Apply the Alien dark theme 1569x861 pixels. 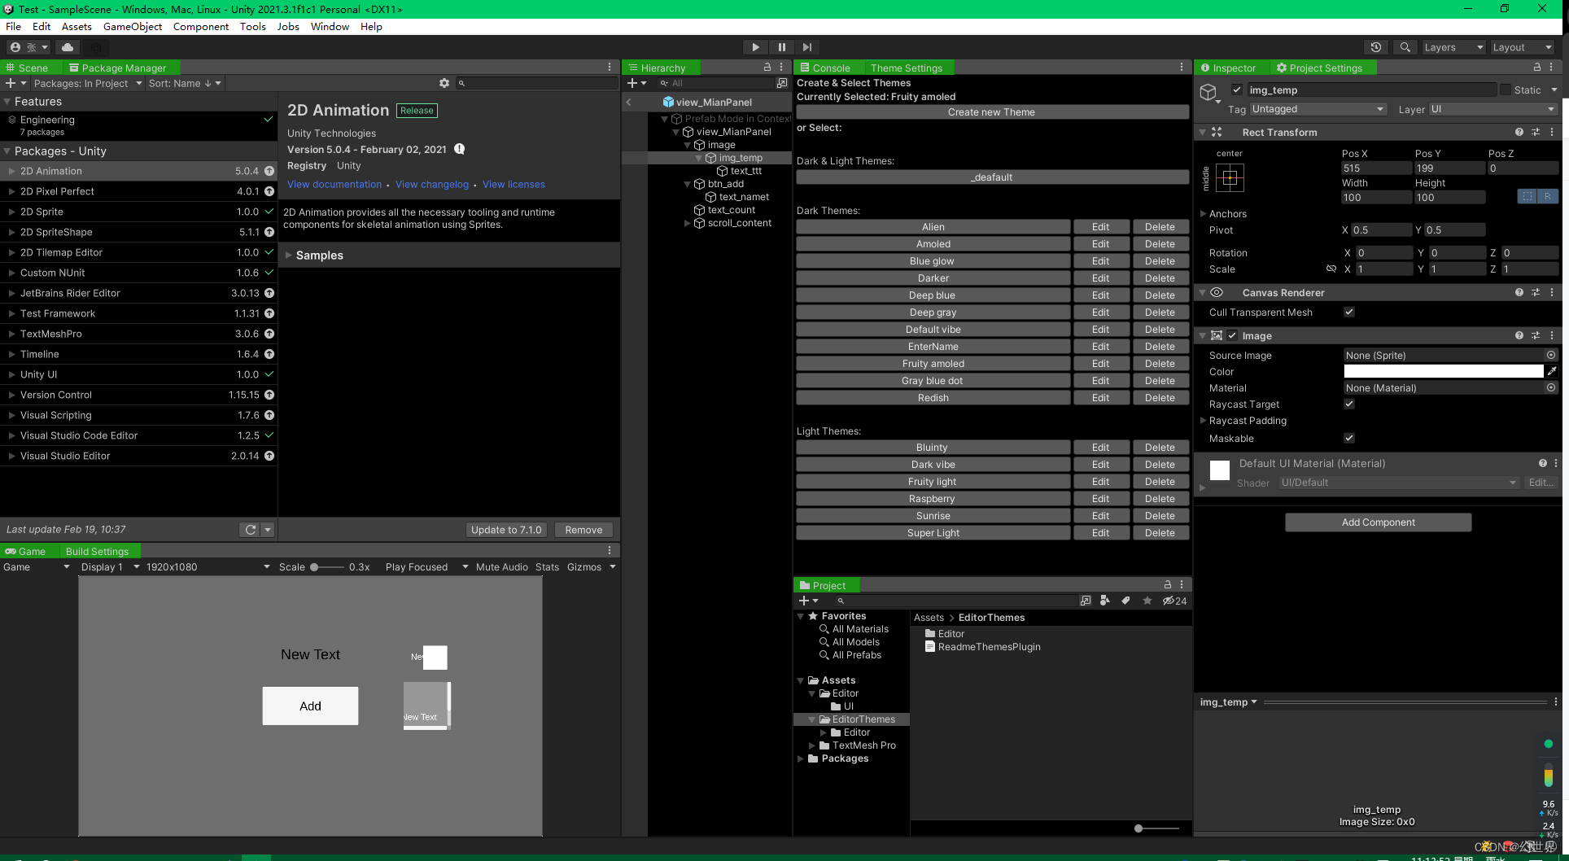click(933, 227)
